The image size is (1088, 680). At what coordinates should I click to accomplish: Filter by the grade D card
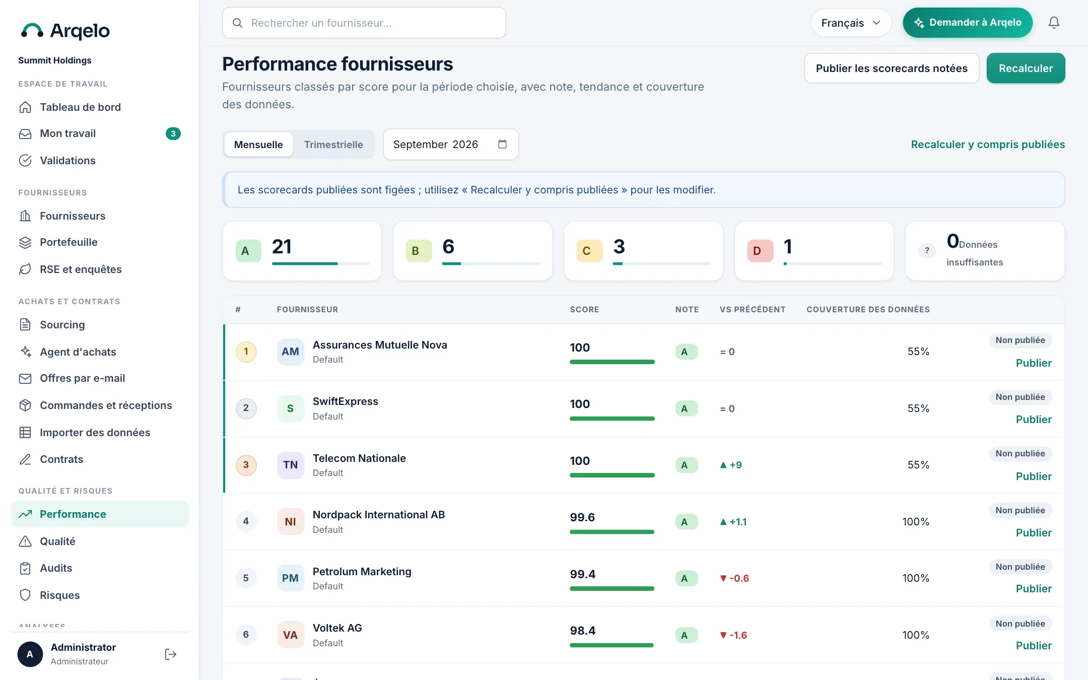[814, 251]
